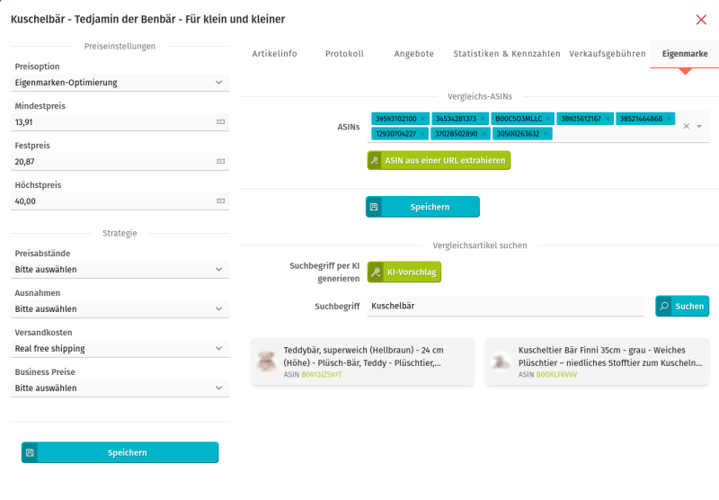Open the Verkaufsgebühren tab
The width and height of the screenshot is (719, 500).
pos(608,54)
